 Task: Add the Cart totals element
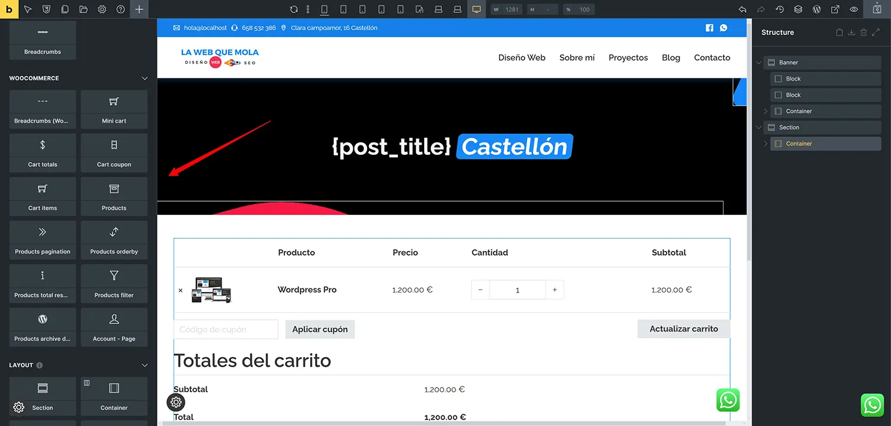pyautogui.click(x=43, y=153)
